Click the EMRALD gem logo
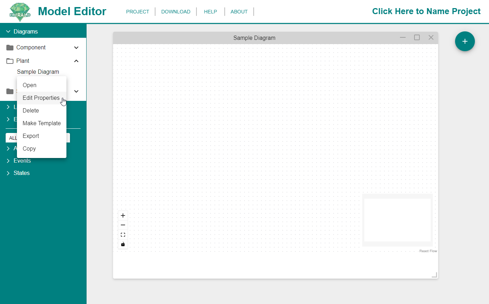The width and height of the screenshot is (489, 304). pyautogui.click(x=20, y=12)
